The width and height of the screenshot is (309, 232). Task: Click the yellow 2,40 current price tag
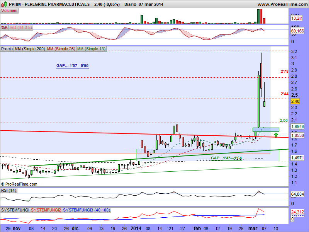pyautogui.click(x=295, y=101)
